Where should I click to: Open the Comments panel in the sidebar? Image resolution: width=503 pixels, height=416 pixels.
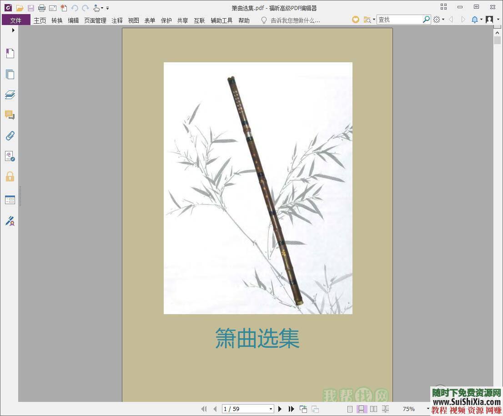pos(10,115)
